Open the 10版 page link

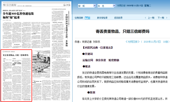[x=165, y=42]
